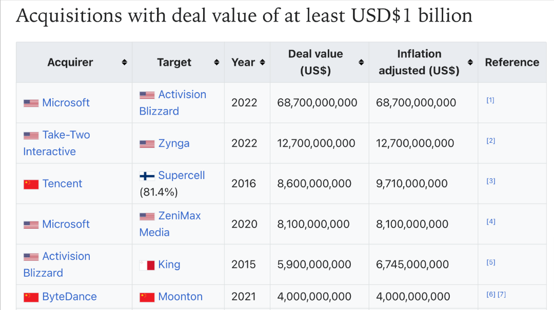Open the Tencent acquirer link
The image size is (554, 310).
click(x=62, y=184)
